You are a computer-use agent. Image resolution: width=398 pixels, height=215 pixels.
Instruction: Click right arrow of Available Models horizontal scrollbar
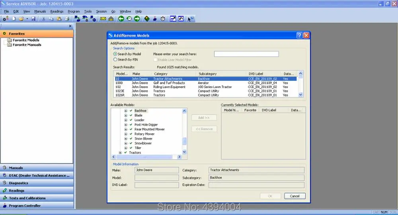coord(179,157)
